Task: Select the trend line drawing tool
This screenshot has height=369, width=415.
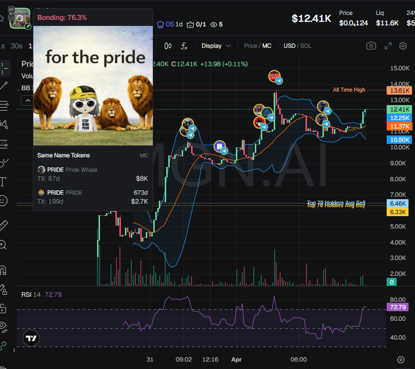Action: 3,86
